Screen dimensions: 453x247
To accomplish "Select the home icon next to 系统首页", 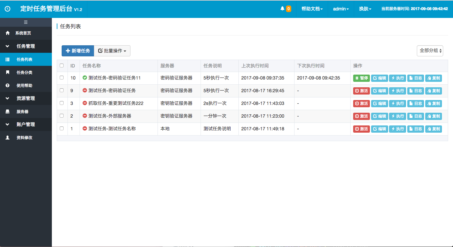I will click(7, 33).
